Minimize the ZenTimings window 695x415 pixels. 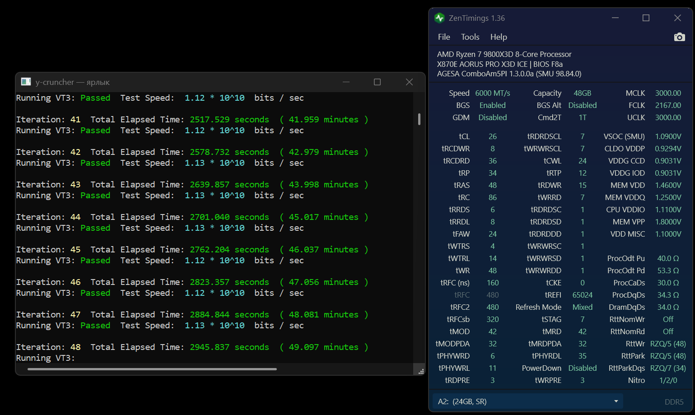point(615,18)
